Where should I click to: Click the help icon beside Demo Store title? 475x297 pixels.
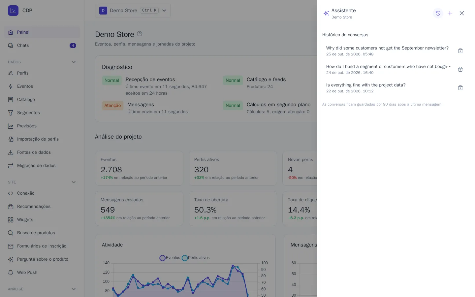(x=140, y=34)
